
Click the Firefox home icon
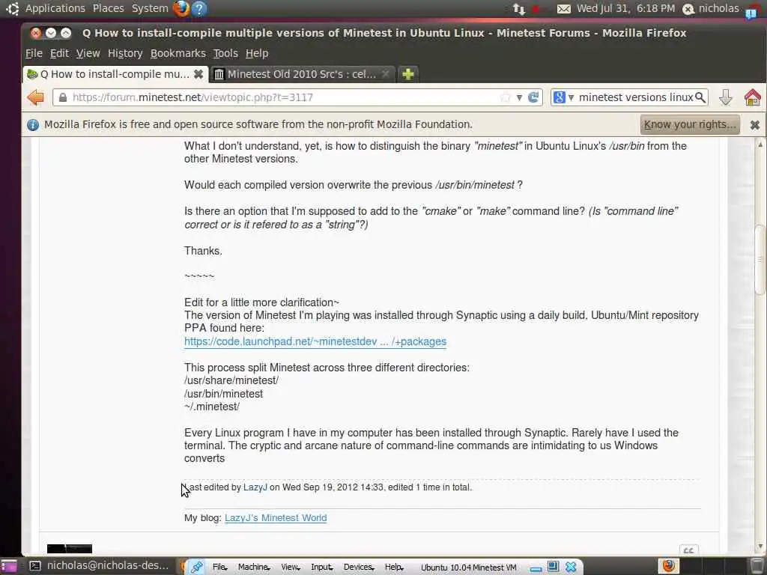click(752, 97)
